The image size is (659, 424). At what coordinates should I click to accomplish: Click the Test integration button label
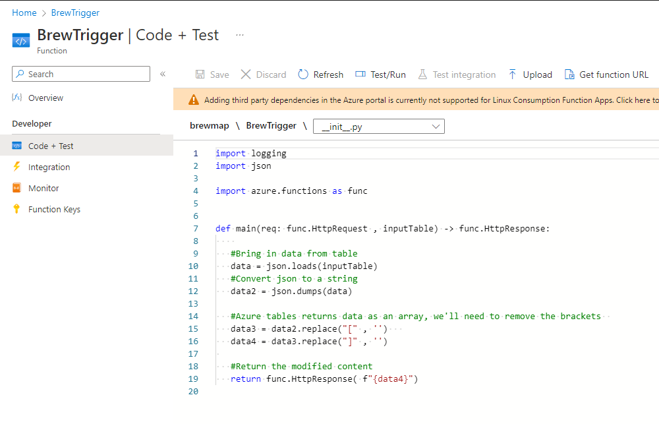pyautogui.click(x=465, y=75)
